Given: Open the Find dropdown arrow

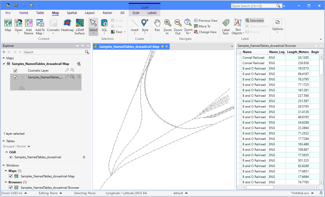Looking at the screenshot, I should point(125,32).
